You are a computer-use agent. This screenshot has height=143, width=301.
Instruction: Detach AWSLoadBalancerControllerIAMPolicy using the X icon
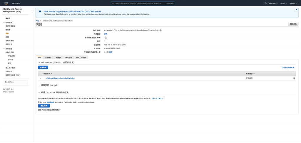(294, 78)
